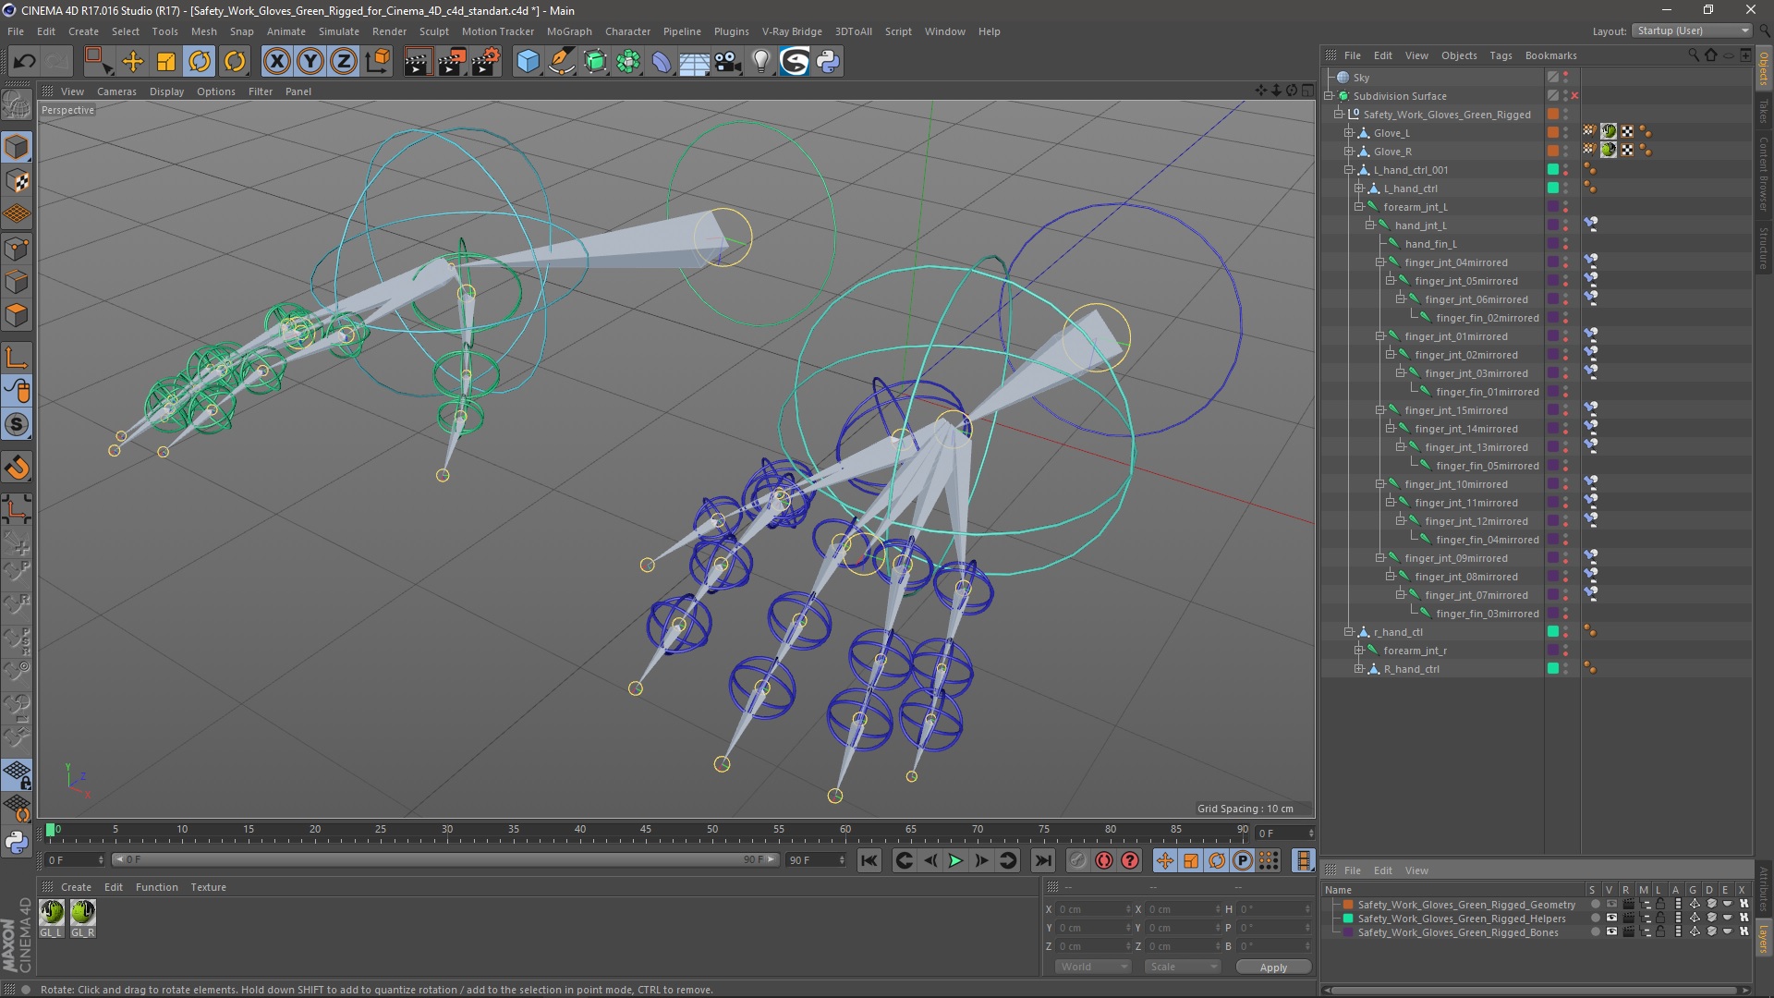
Task: Toggle Z axis lock
Action: tap(344, 62)
